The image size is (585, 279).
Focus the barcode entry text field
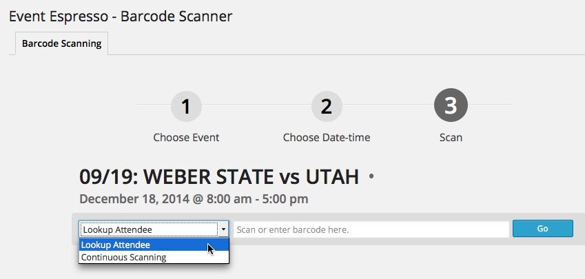371,229
